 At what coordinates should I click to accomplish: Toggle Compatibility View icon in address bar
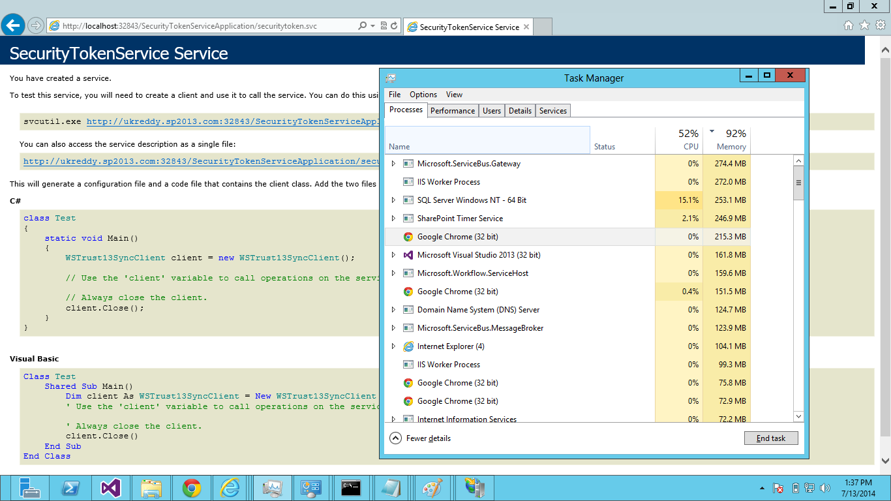pos(383,26)
